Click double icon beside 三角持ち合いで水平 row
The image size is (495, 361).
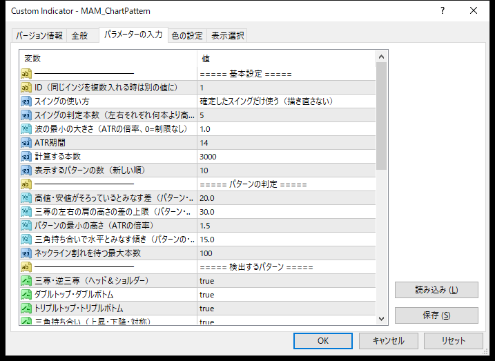[x=26, y=240]
